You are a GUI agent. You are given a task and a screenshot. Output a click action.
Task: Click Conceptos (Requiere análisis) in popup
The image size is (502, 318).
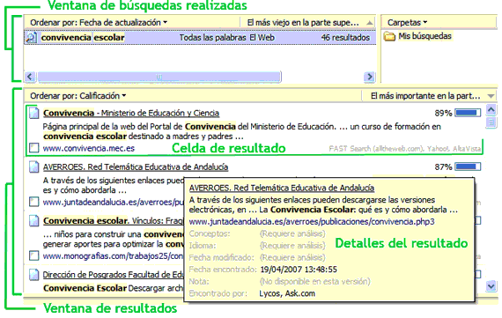point(257,233)
